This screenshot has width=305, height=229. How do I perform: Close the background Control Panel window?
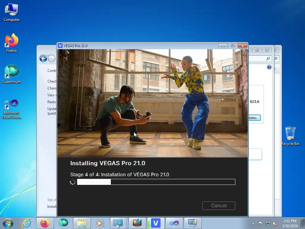[x=267, y=50]
